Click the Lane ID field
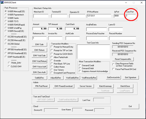 116,29
